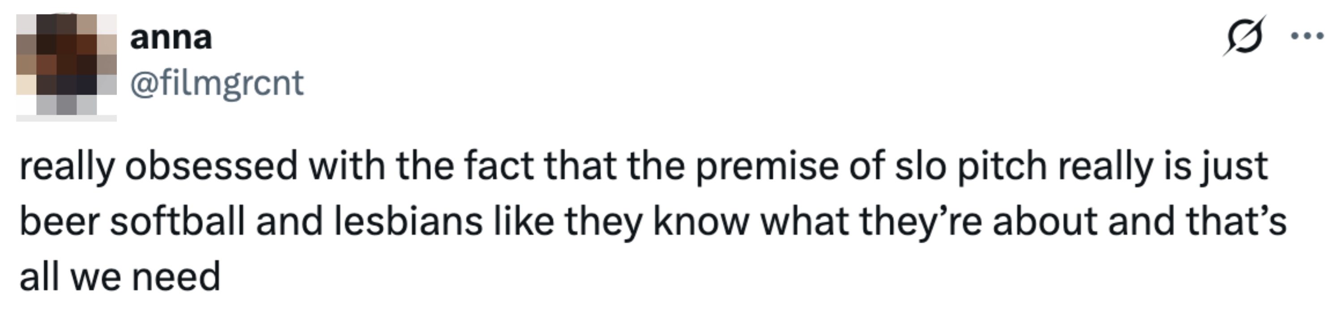
Task: Click the @filmgrcnt handle
Action: pyautogui.click(x=216, y=83)
